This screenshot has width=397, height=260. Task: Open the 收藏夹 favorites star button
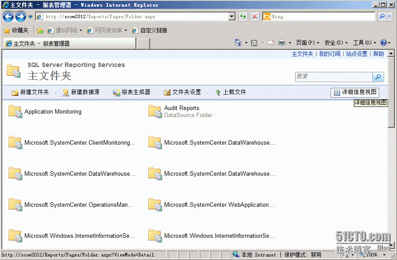[16, 30]
